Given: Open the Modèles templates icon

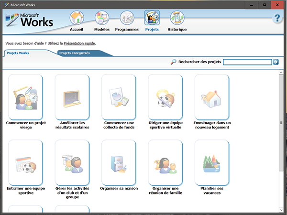Looking at the screenshot, I should pos(102,18).
